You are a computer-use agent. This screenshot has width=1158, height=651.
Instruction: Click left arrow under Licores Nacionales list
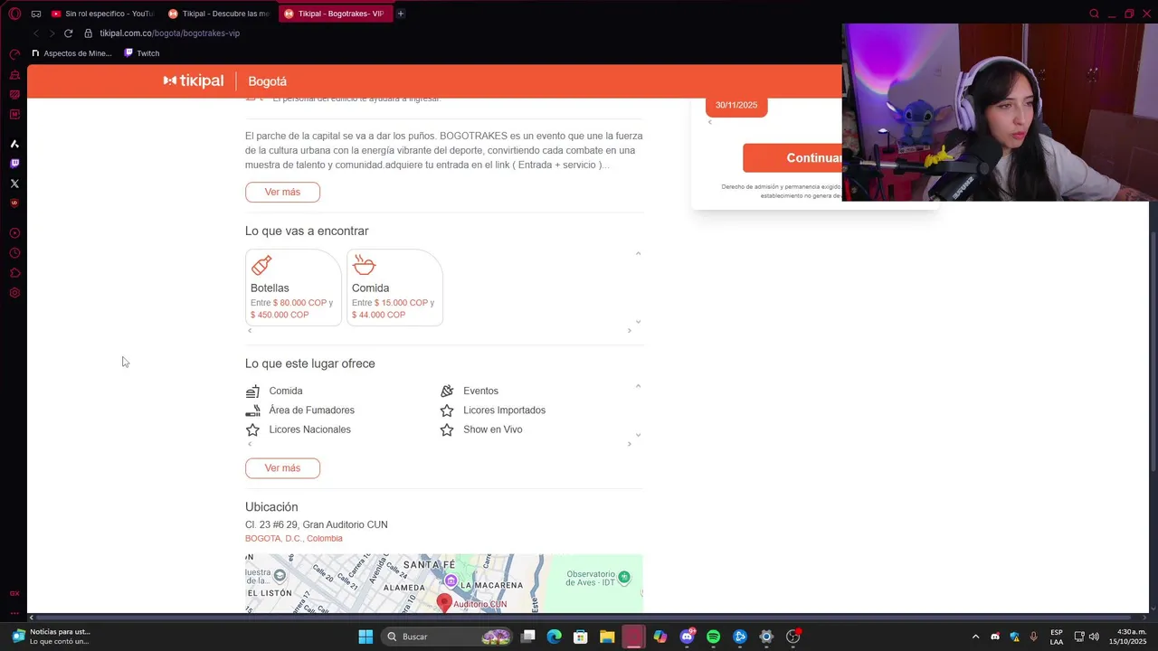[x=250, y=444]
